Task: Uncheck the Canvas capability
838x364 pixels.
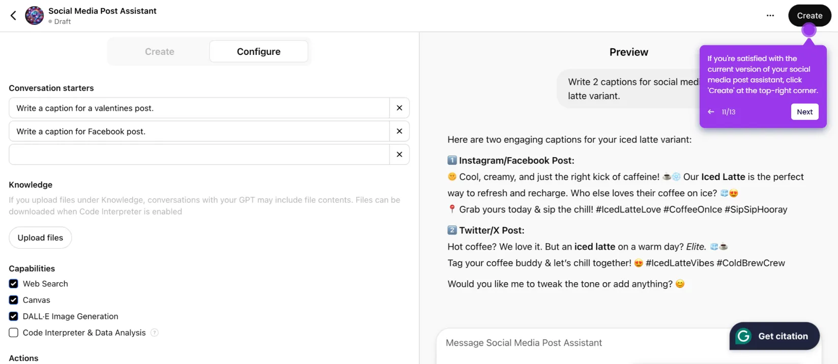Action: (14, 300)
